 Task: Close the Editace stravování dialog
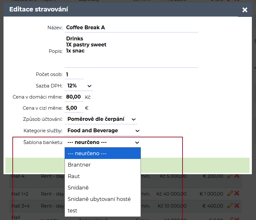click(245, 10)
